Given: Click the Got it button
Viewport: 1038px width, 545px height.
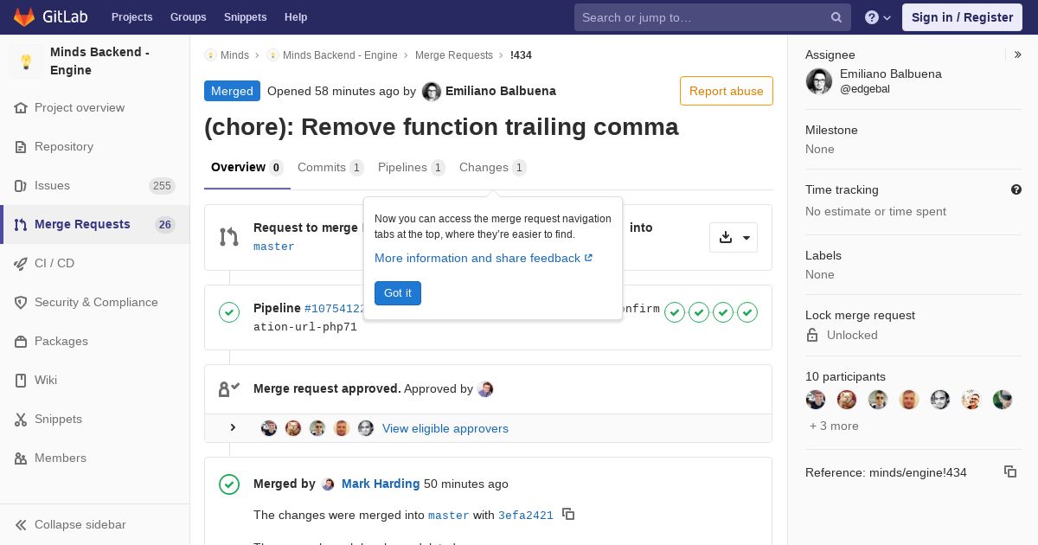Looking at the screenshot, I should pyautogui.click(x=398, y=293).
